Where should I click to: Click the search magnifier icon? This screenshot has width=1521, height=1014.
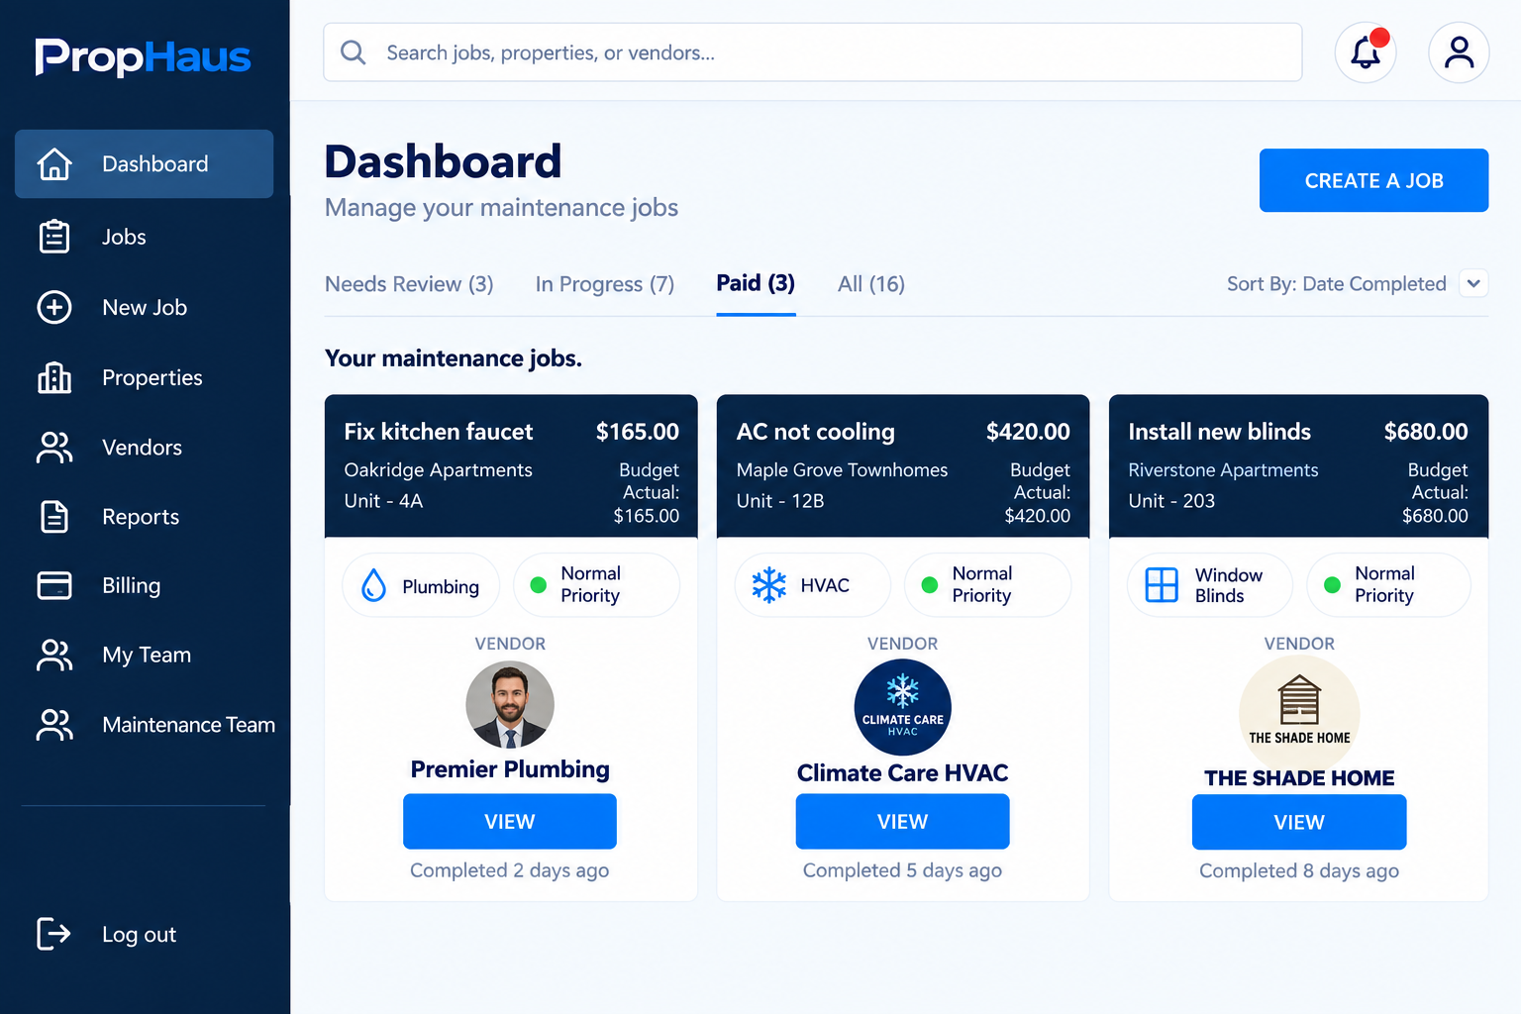(x=354, y=52)
